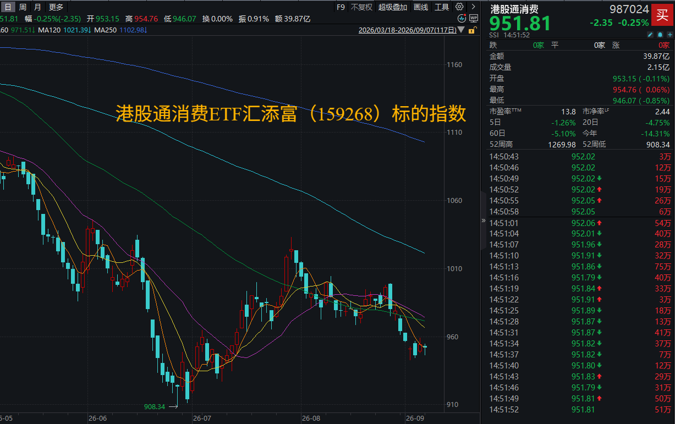The image size is (675, 424).
Task: Select the 14:51:52 tick row
Action: pyautogui.click(x=580, y=410)
